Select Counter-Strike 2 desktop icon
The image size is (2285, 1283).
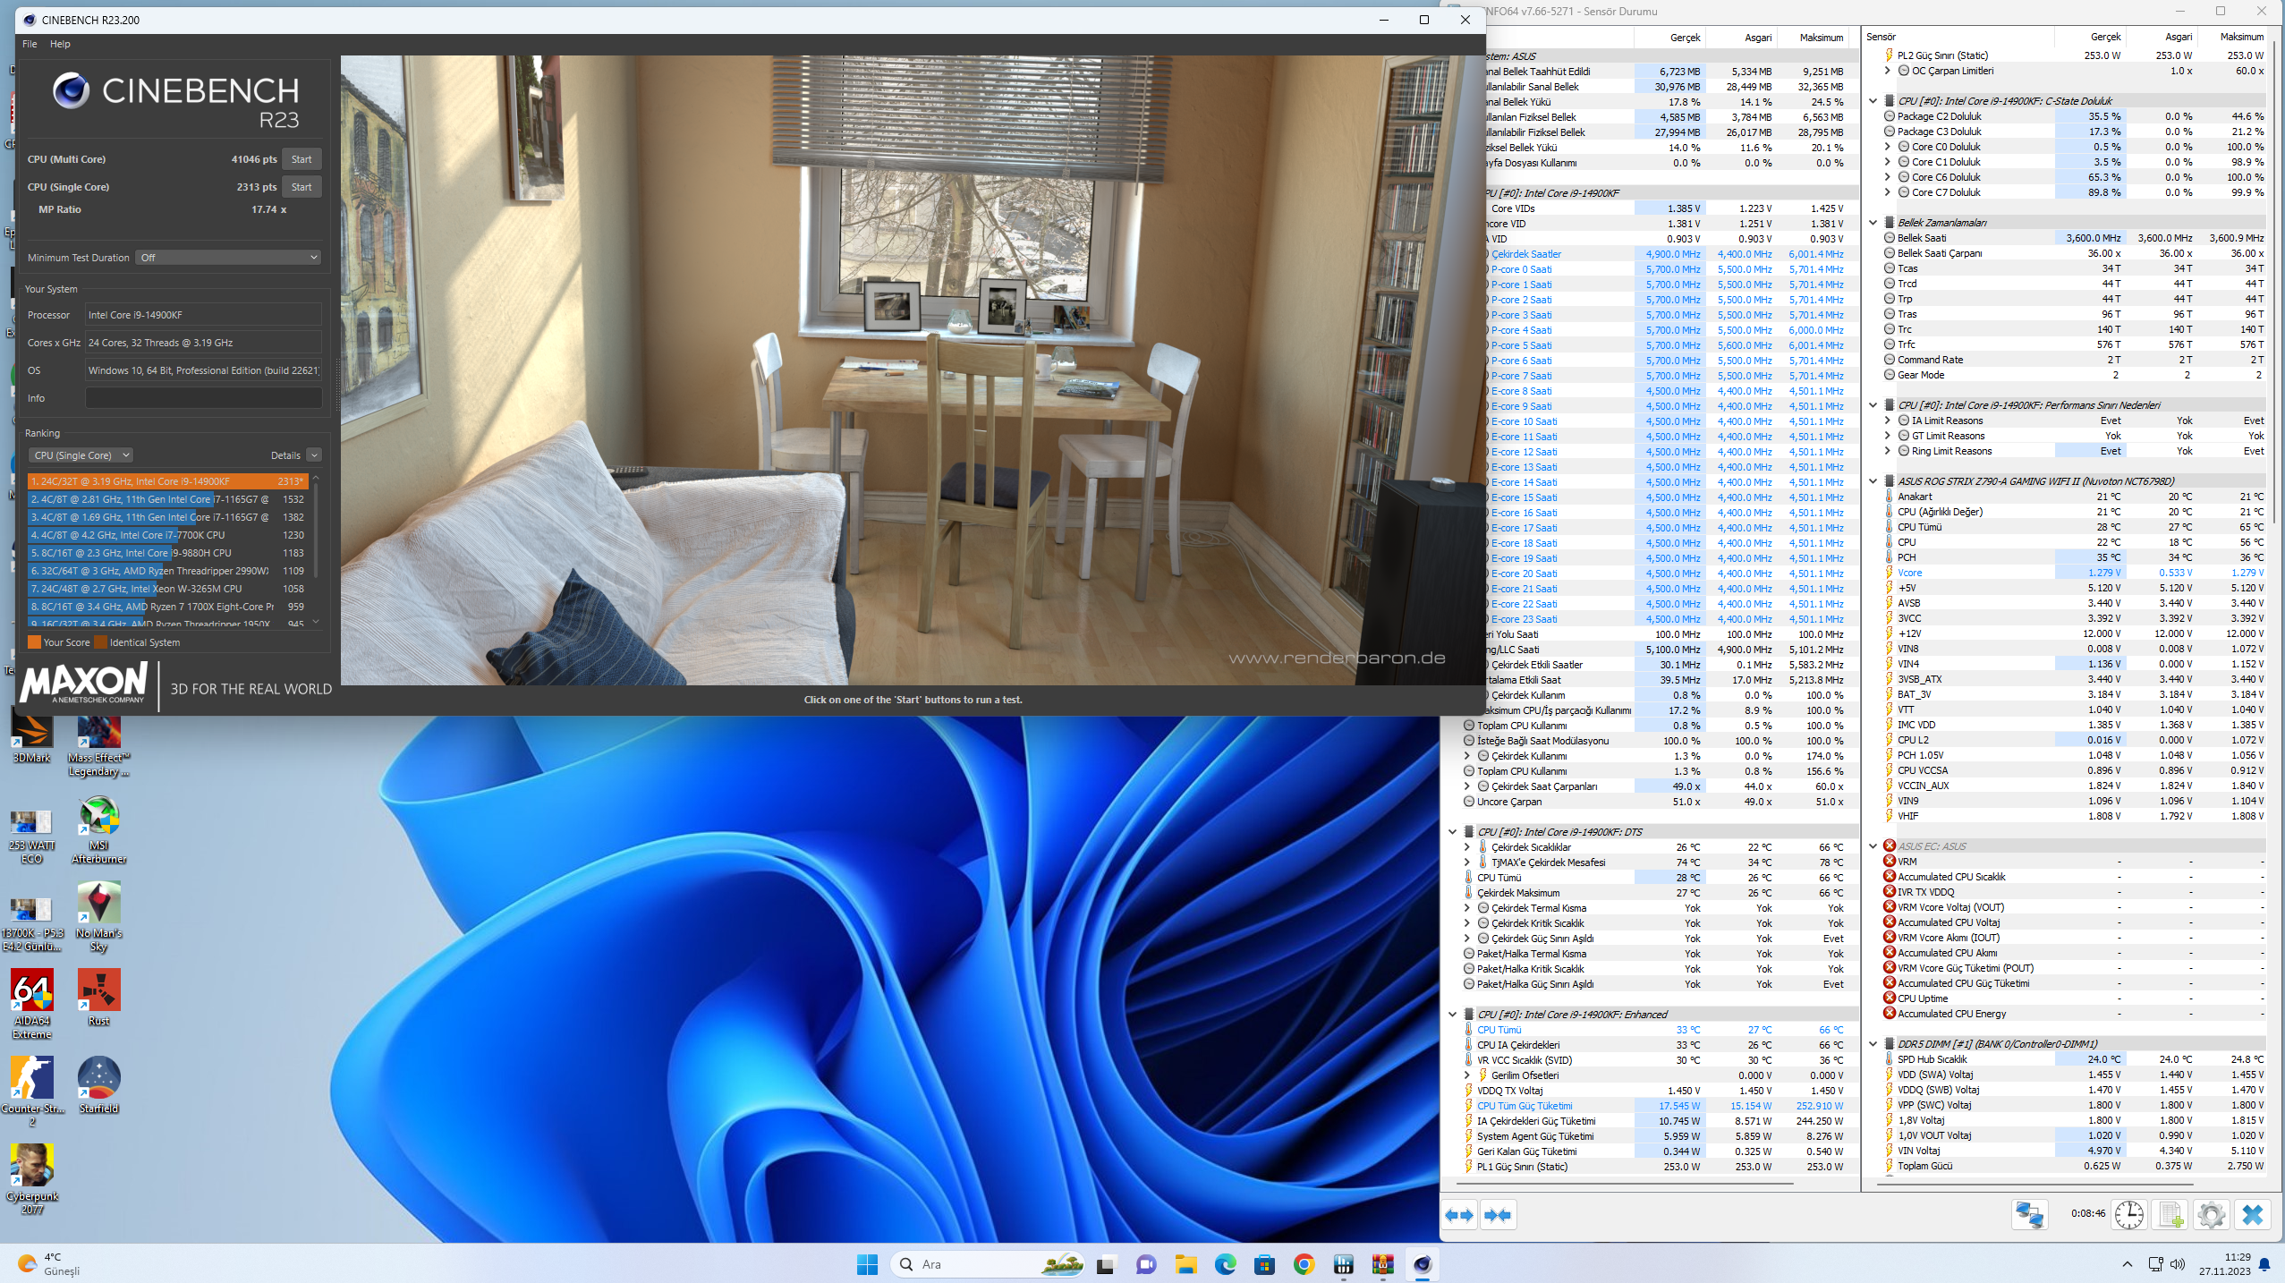point(31,1092)
